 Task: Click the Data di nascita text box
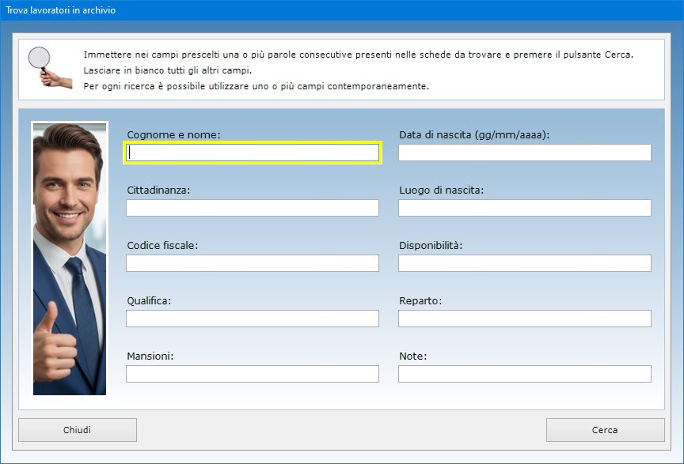(x=524, y=153)
